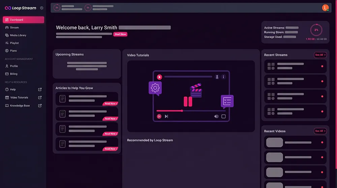Click the Video Tutorials heading
337x188 pixels.
tap(138, 55)
